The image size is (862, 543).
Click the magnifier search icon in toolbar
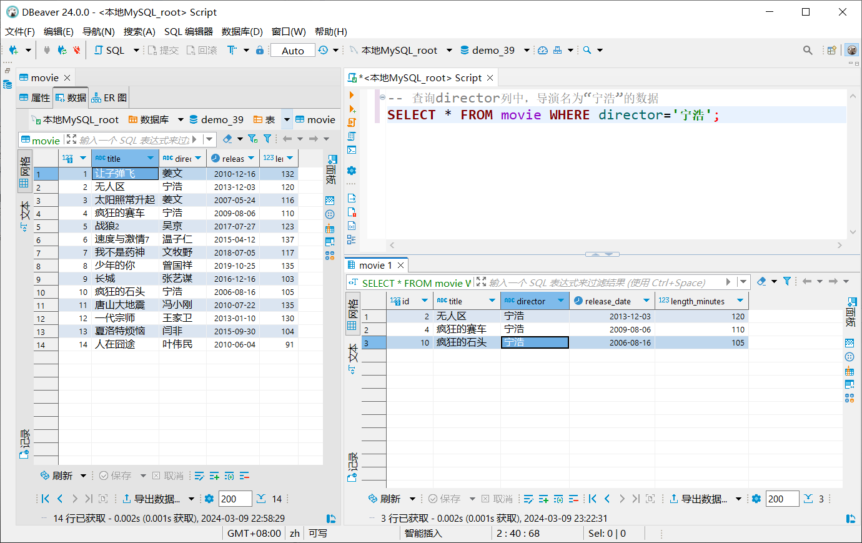pyautogui.click(x=587, y=50)
